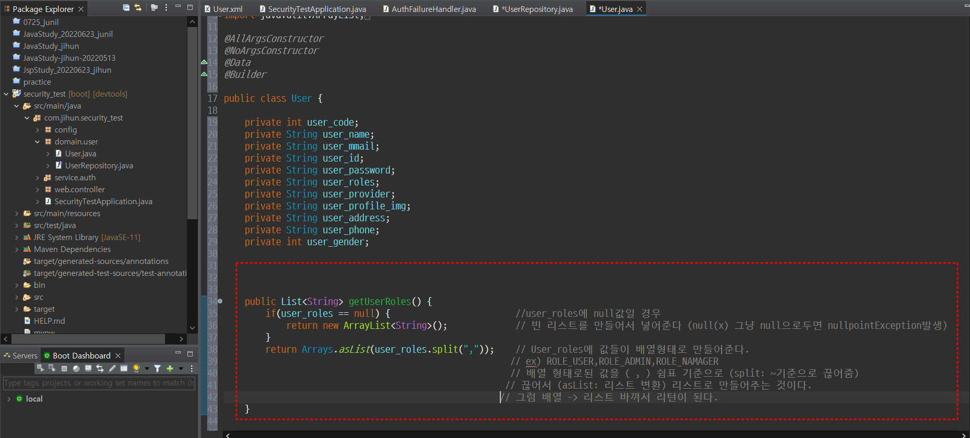Click the Boot Dashboard start/restart icon

[x=40, y=368]
